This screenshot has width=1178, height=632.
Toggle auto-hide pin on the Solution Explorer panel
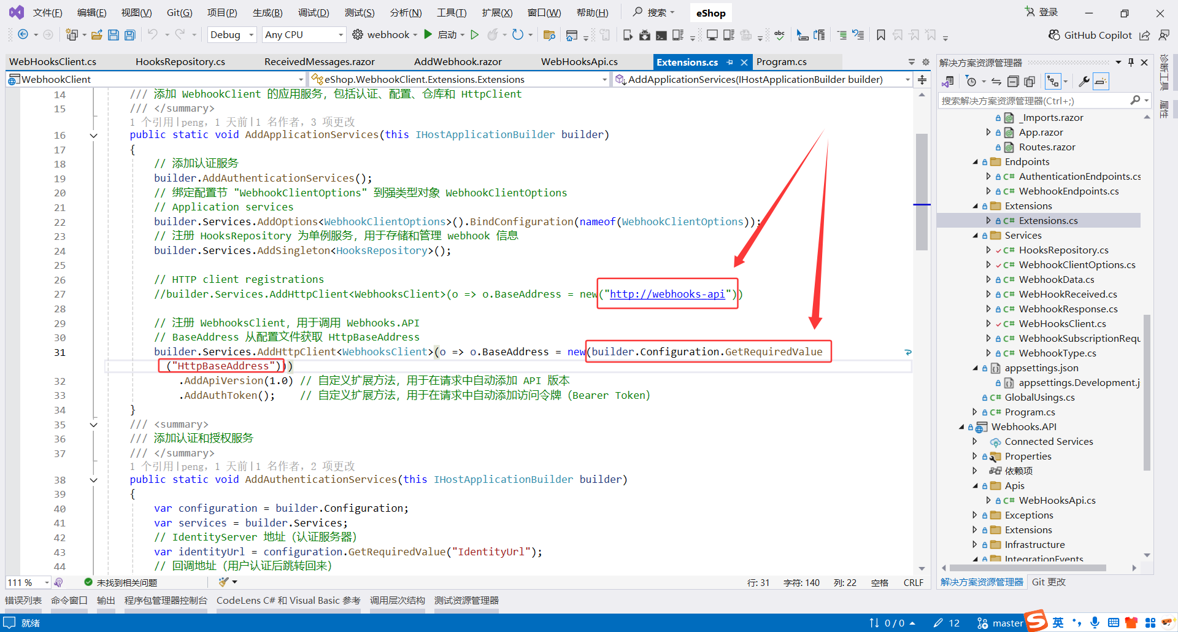point(1131,63)
